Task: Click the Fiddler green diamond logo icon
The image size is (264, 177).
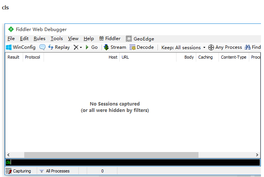Action: (11, 29)
